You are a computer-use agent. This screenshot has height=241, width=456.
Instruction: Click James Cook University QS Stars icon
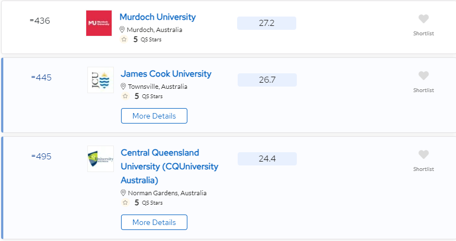tap(125, 97)
